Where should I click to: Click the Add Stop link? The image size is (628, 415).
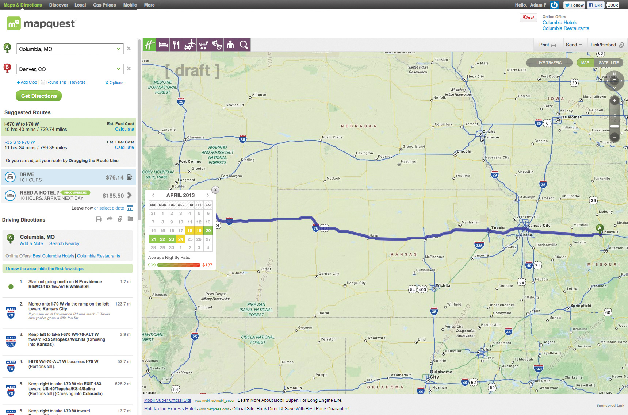pyautogui.click(x=27, y=82)
